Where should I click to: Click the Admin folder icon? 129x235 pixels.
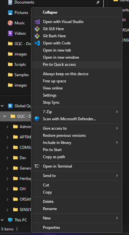pos(15,127)
